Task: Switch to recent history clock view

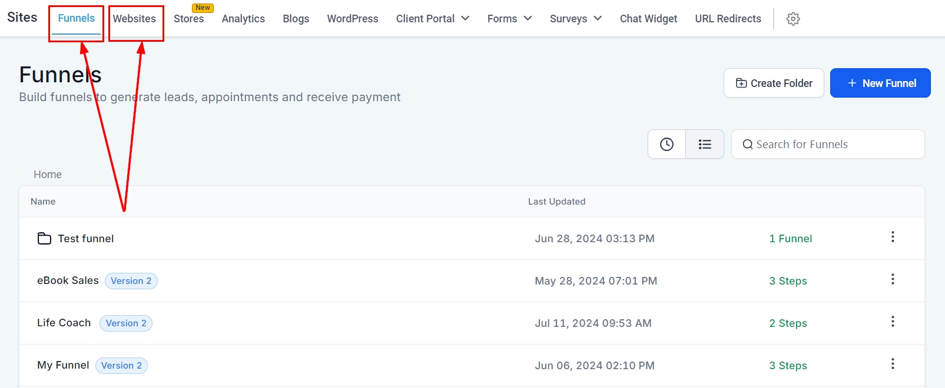Action: pyautogui.click(x=667, y=144)
